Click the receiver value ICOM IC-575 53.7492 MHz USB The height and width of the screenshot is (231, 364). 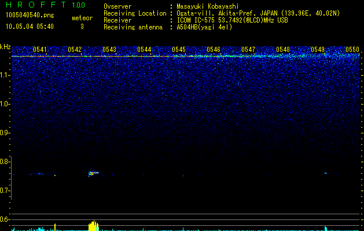(x=232, y=20)
